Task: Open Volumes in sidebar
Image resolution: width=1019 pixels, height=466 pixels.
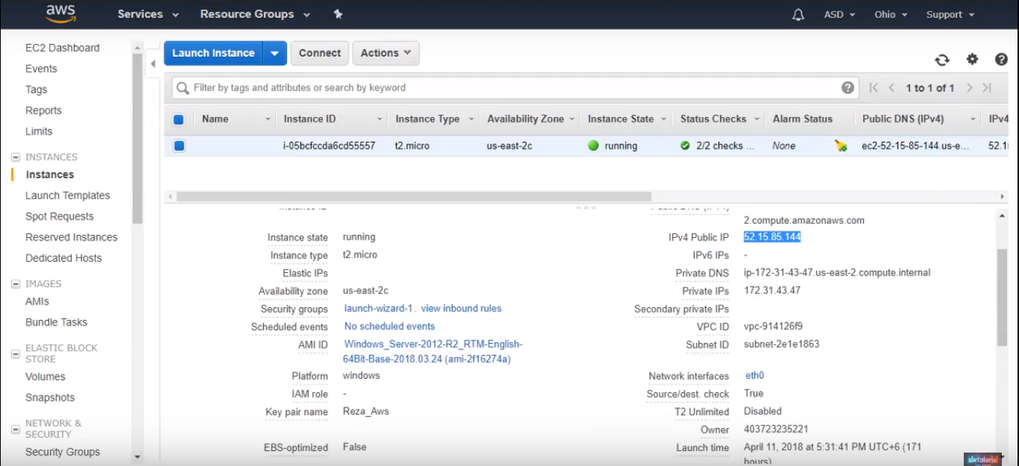Action: coord(46,377)
